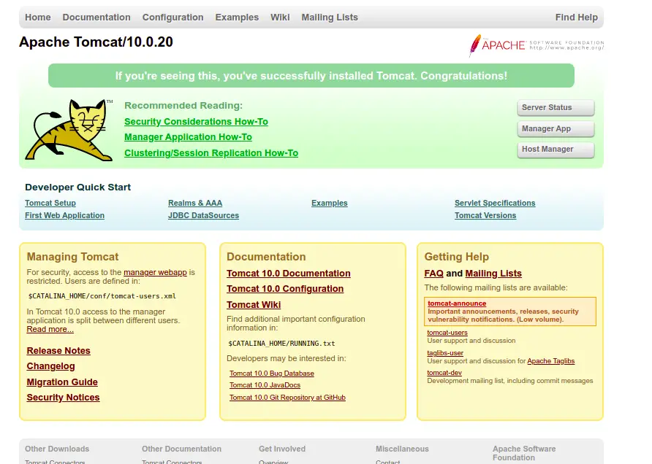Follow the Read more... link

point(50,330)
